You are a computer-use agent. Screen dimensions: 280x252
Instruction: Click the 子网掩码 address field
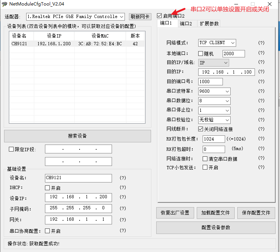tap(78, 209)
